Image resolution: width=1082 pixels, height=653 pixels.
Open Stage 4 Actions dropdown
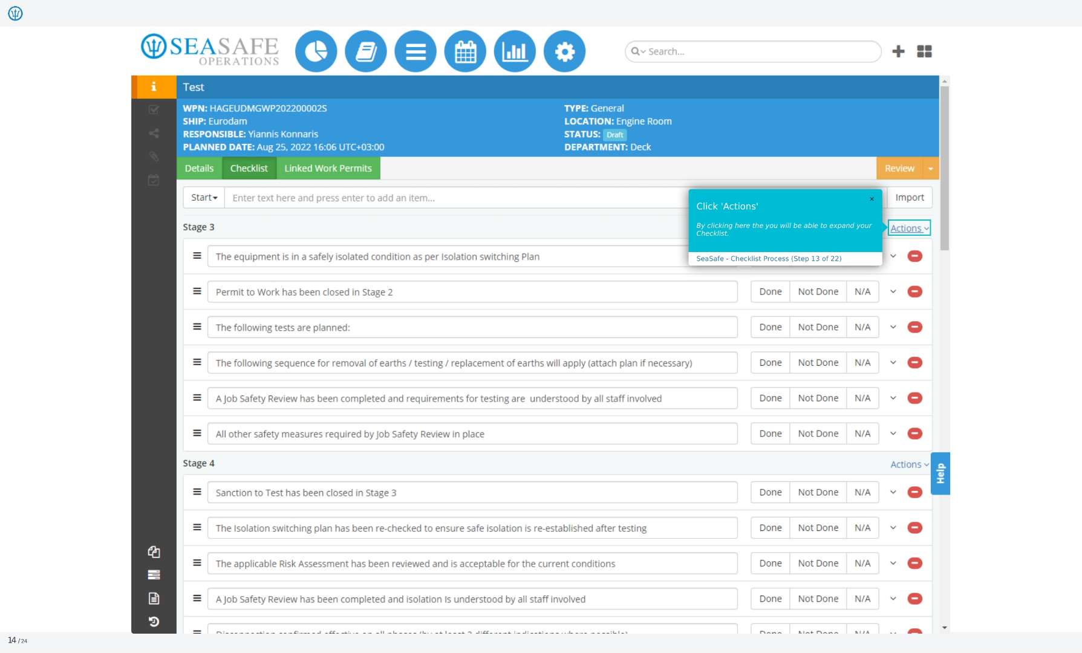[910, 464]
